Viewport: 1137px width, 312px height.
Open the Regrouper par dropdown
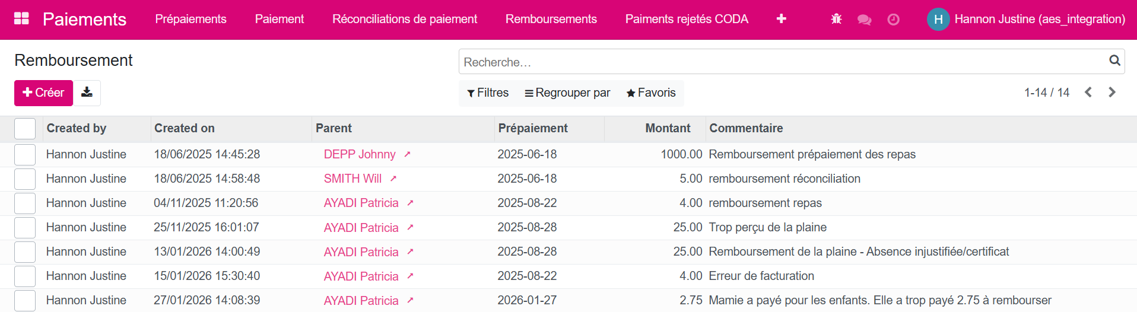(567, 93)
